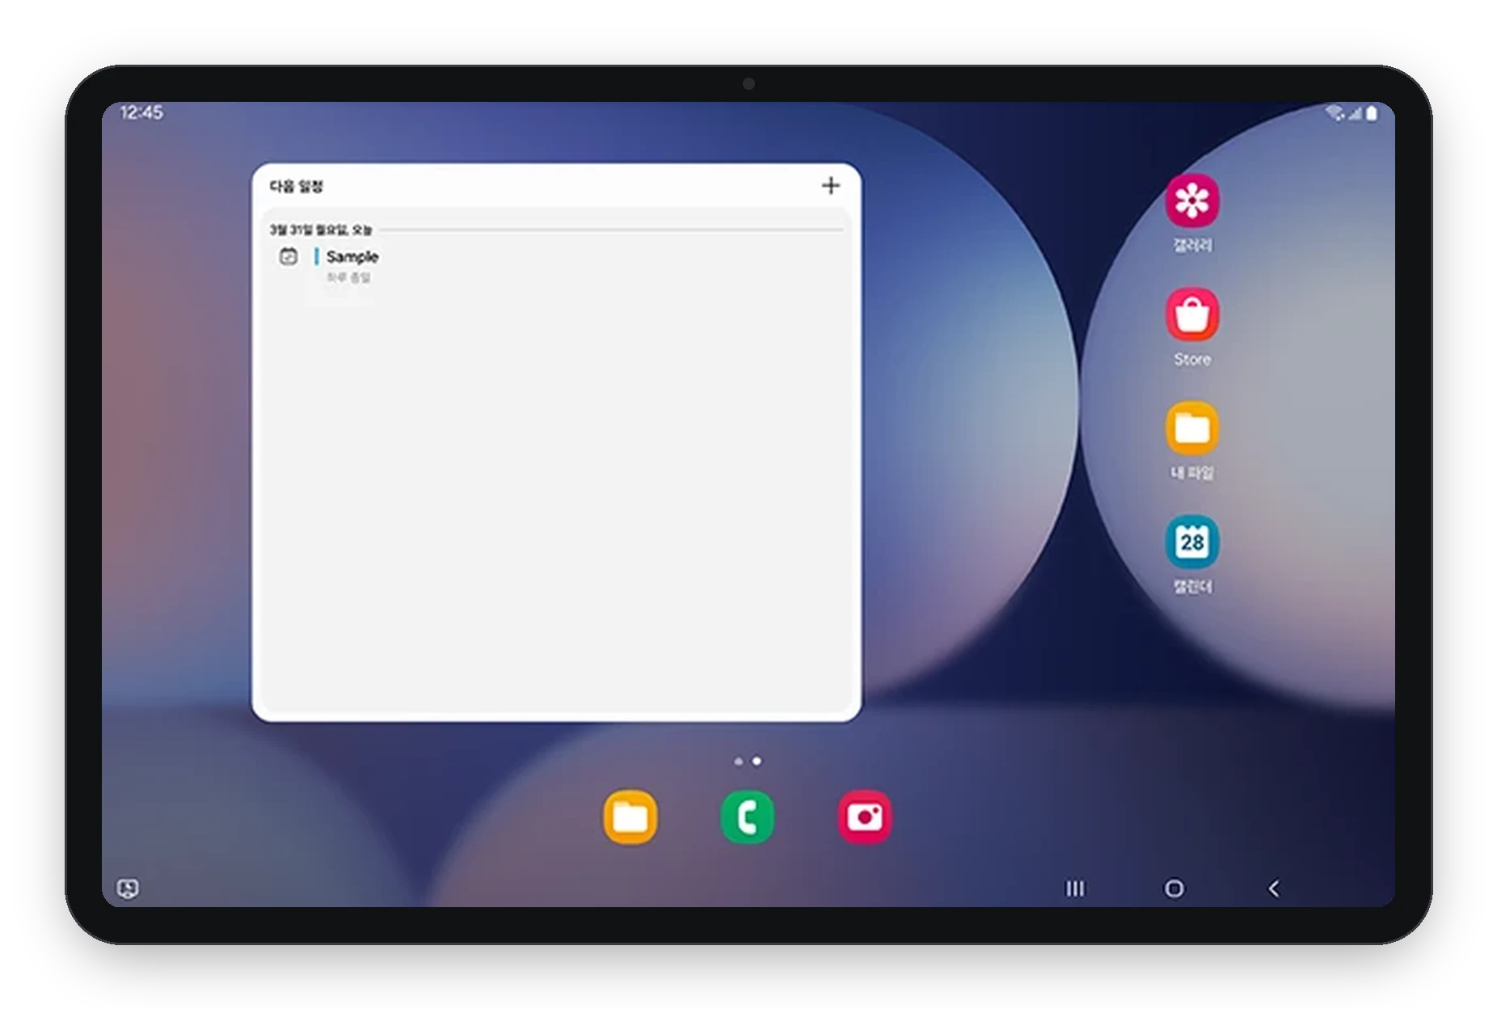1497x1009 pixels.
Task: Tap the 다음 일정 widget title
Action: [x=296, y=187]
